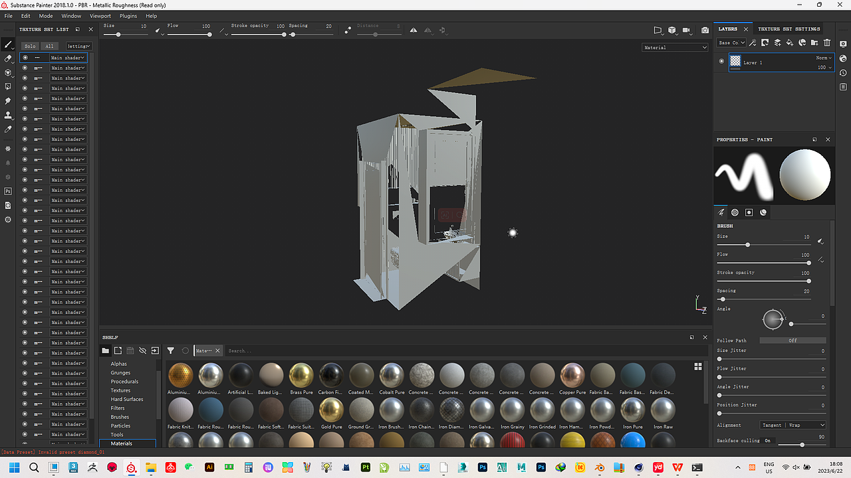Click the Solo button in Texture Set List

(29, 46)
